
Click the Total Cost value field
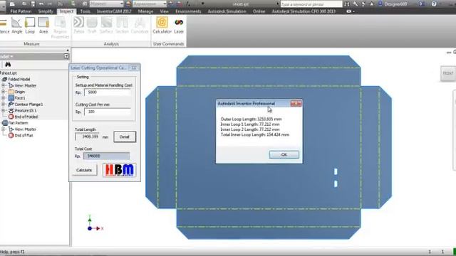106,156
